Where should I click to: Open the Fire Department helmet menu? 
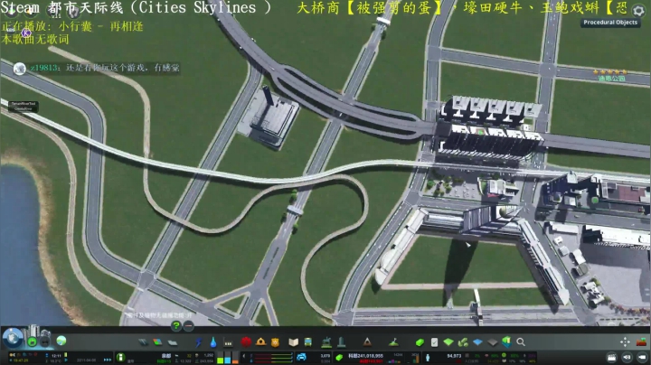tap(260, 342)
